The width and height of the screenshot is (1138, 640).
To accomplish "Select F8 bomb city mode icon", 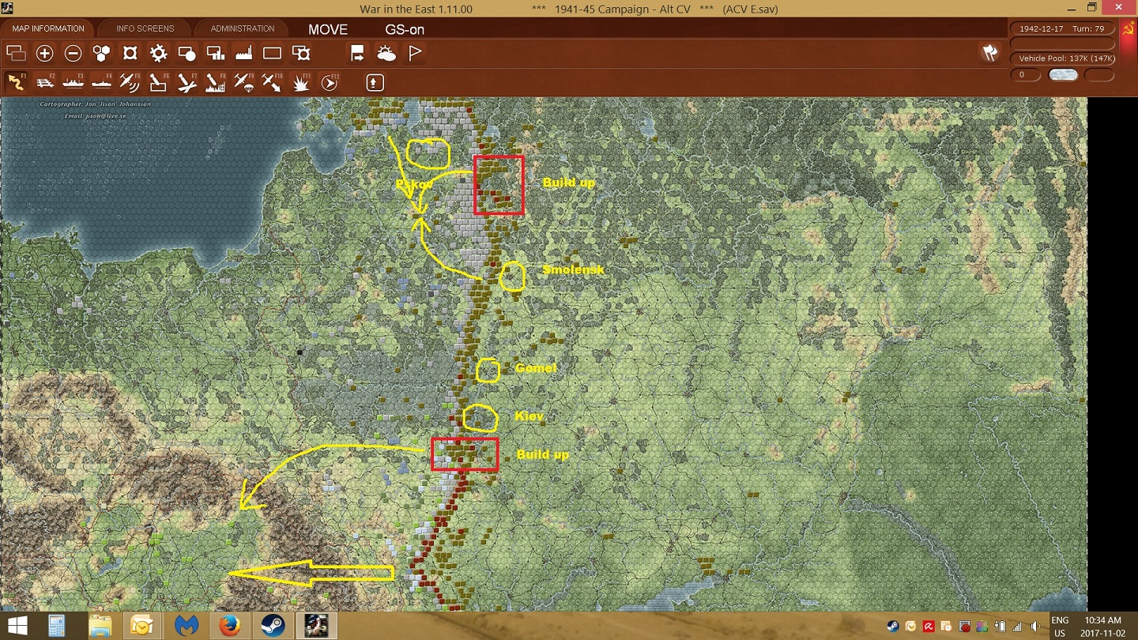I will (x=216, y=82).
